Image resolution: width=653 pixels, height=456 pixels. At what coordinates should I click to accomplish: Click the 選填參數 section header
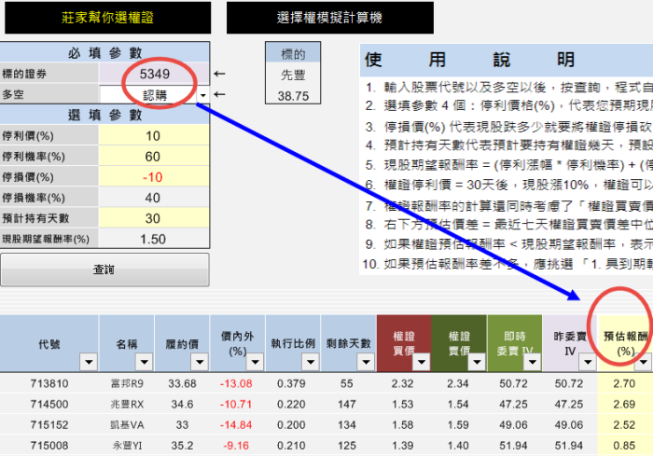click(x=104, y=115)
